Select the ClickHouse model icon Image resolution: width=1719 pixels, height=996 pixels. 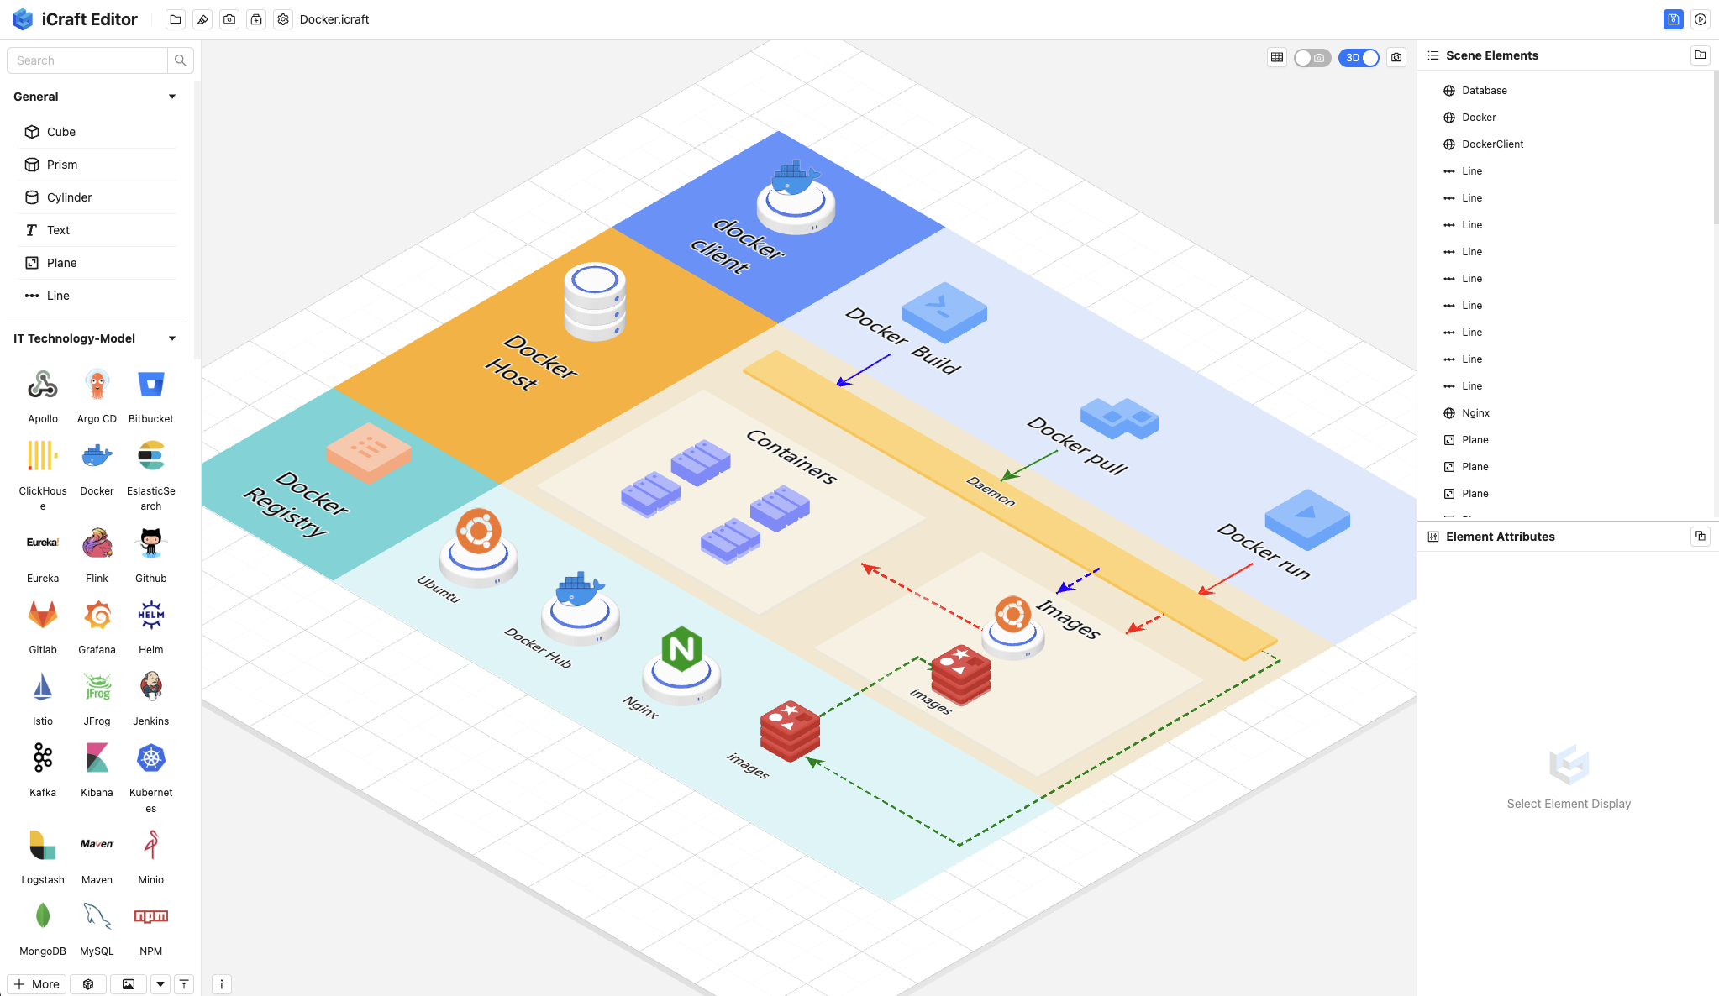(x=43, y=456)
